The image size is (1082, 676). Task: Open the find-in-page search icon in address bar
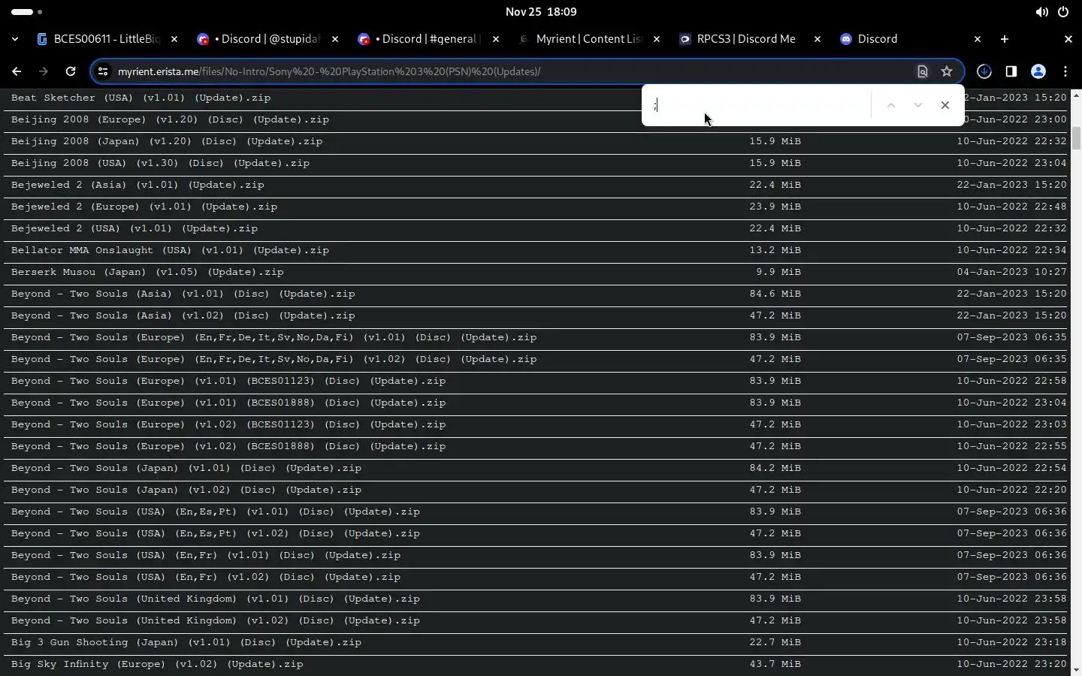[923, 71]
